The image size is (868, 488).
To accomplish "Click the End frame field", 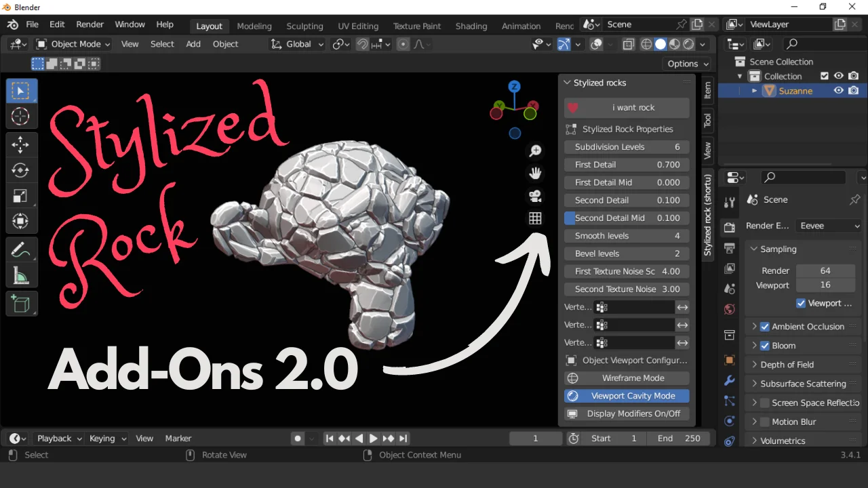I will click(678, 439).
